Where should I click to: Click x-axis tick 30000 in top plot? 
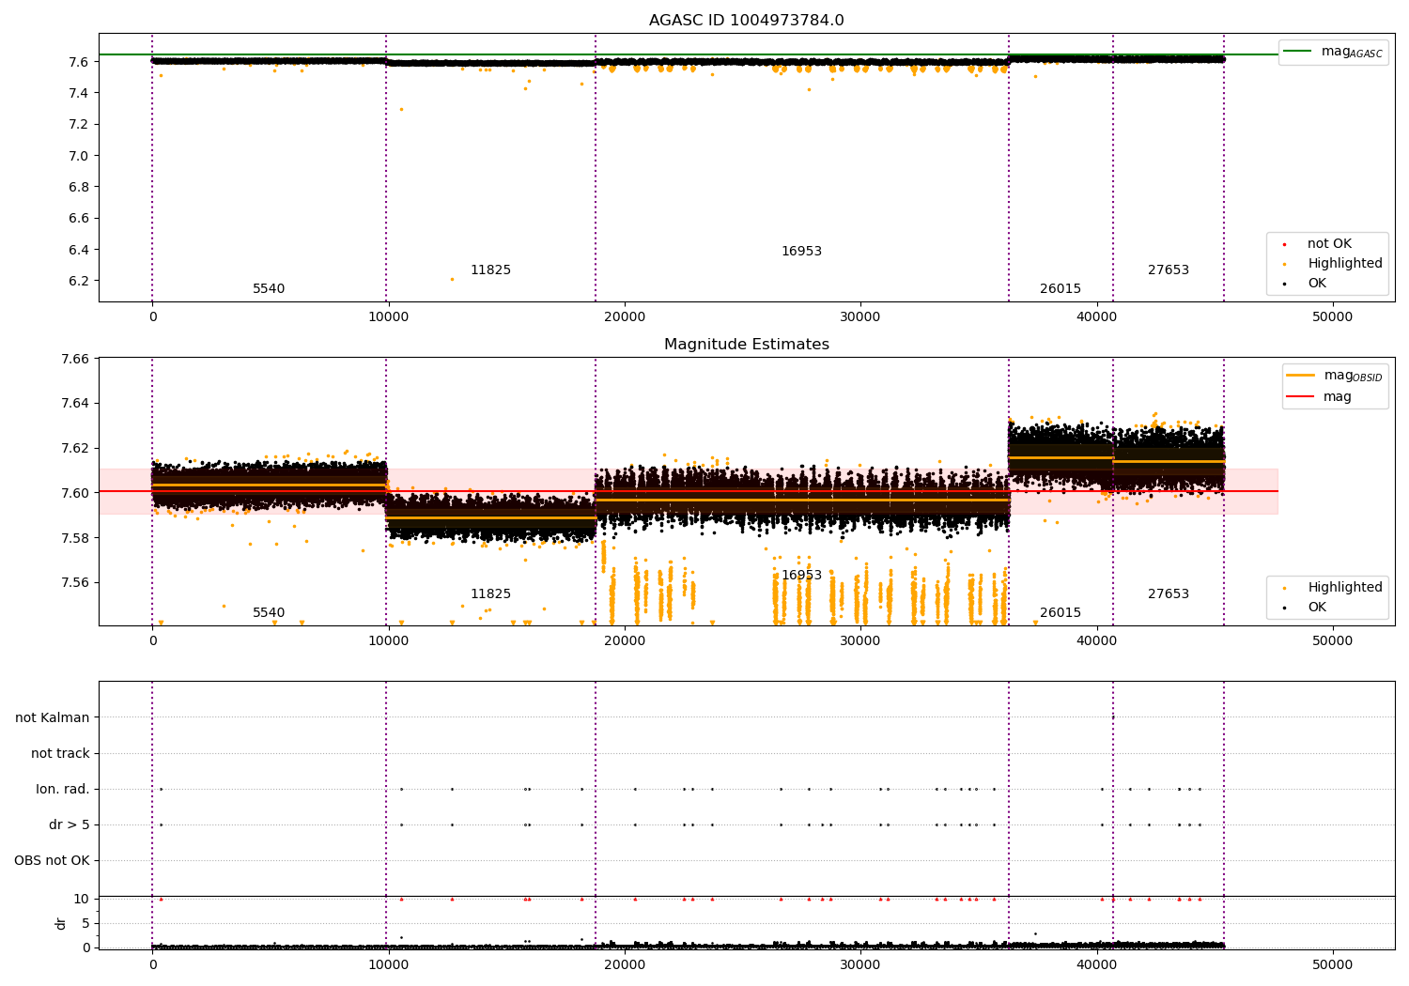click(860, 317)
